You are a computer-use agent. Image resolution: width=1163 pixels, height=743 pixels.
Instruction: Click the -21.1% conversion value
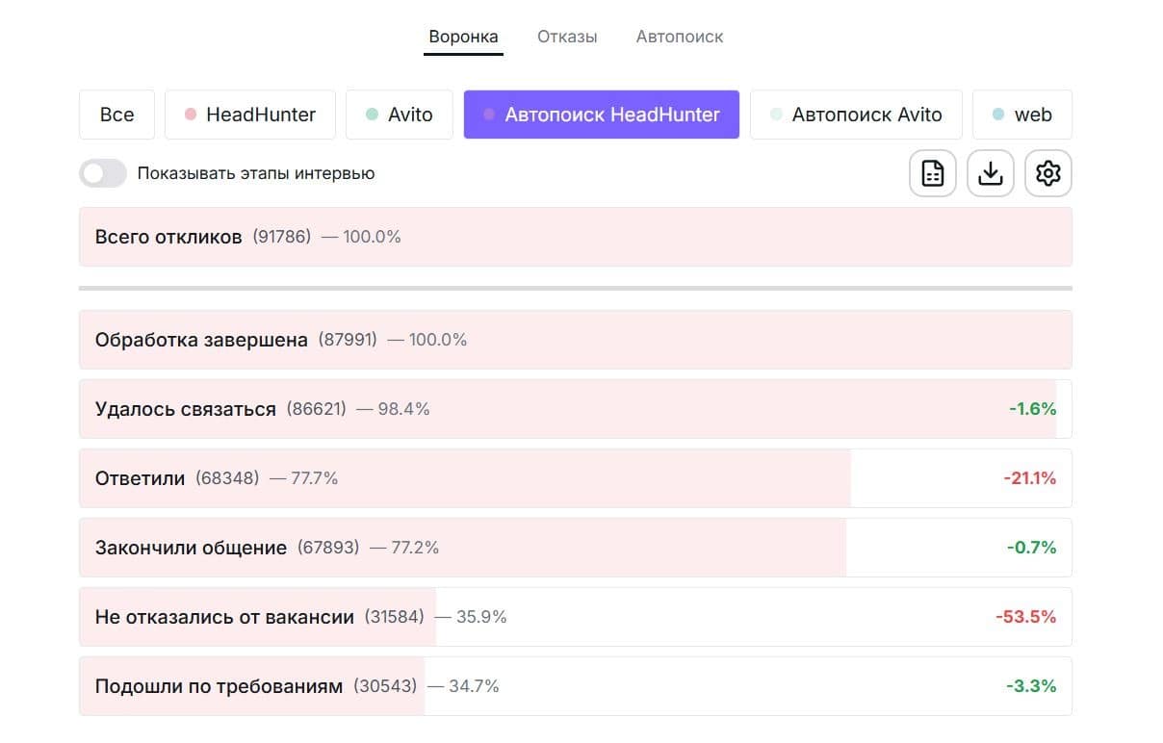[1029, 478]
